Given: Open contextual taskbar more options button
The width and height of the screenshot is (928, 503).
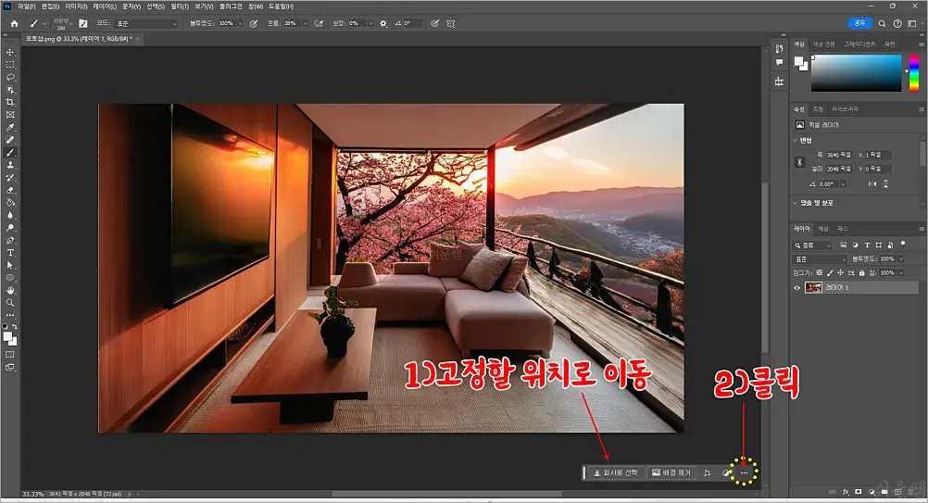Looking at the screenshot, I should point(744,472).
